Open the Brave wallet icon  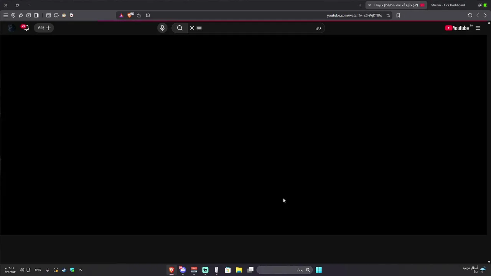coord(28,15)
